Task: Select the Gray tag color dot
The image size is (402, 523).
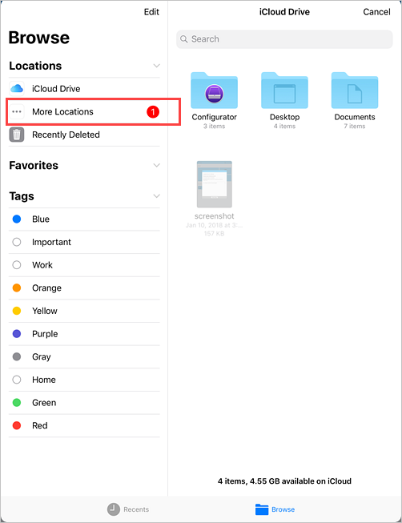Action: pos(17,357)
